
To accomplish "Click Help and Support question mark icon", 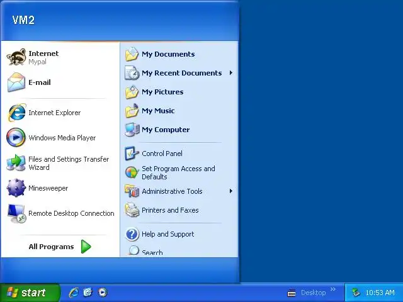I will pos(132,234).
